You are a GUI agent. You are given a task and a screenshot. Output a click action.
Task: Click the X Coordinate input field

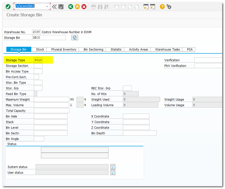pyautogui.click(x=136, y=116)
